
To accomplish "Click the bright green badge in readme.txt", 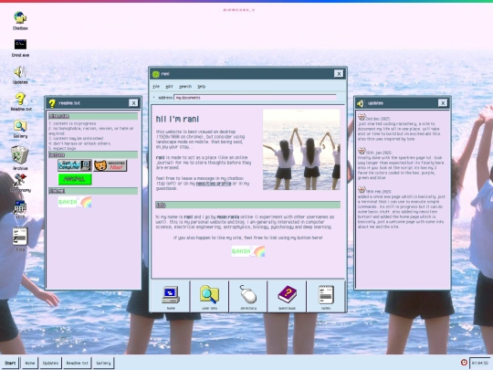I will click(x=75, y=179).
